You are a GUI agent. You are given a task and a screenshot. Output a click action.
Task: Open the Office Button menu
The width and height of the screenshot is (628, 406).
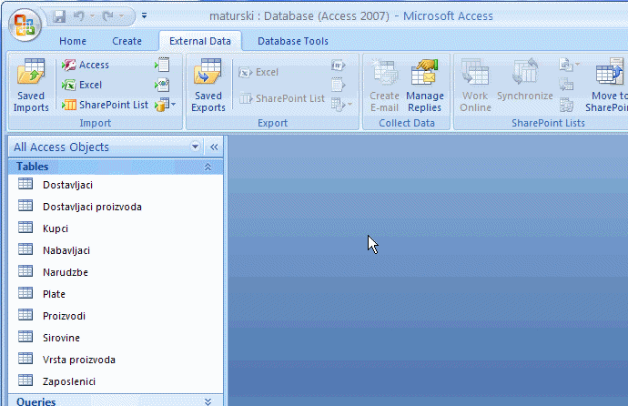click(x=25, y=25)
